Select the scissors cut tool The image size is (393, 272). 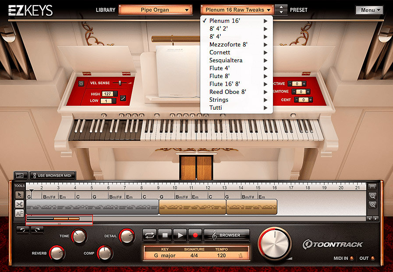click(x=20, y=204)
